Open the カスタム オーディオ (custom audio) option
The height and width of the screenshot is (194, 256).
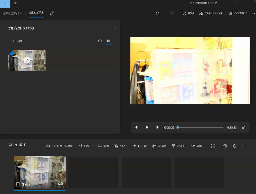210,13
